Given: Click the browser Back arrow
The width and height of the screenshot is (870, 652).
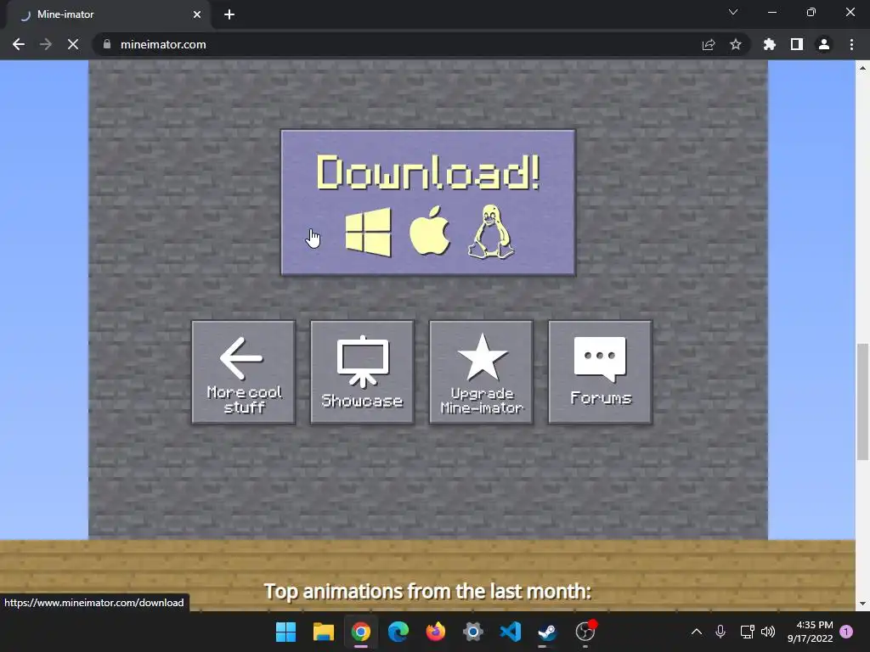Looking at the screenshot, I should click(19, 44).
